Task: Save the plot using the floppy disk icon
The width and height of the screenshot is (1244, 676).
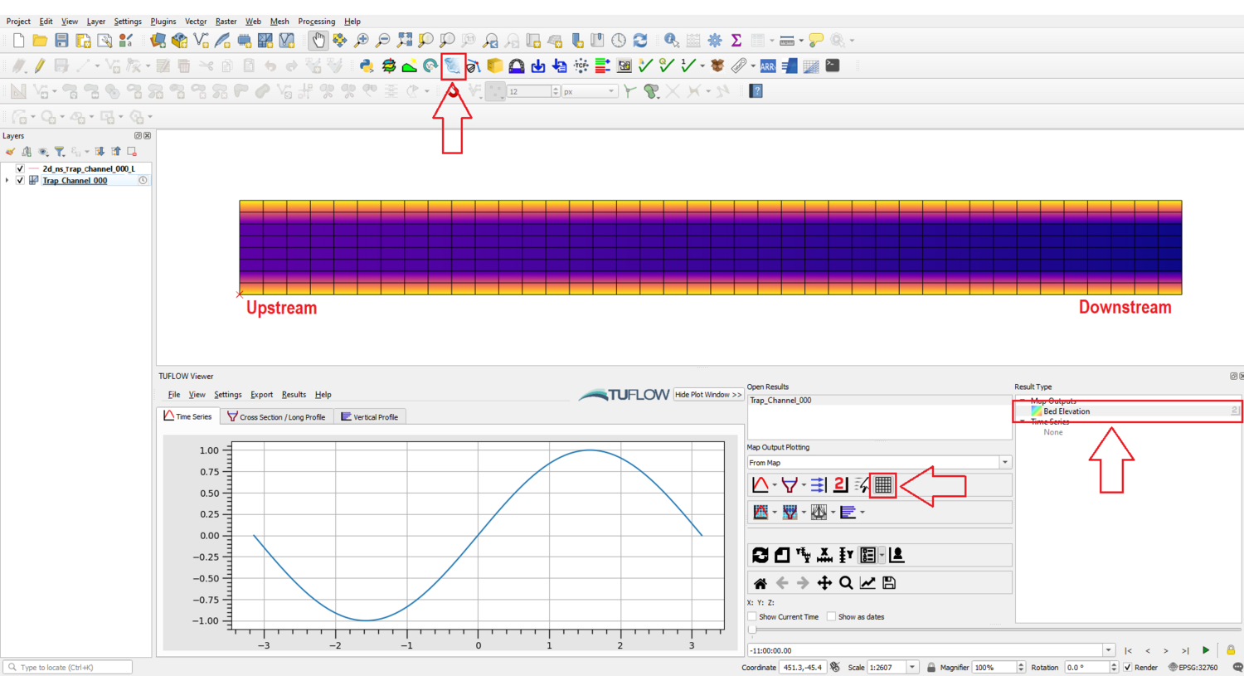Action: point(887,582)
